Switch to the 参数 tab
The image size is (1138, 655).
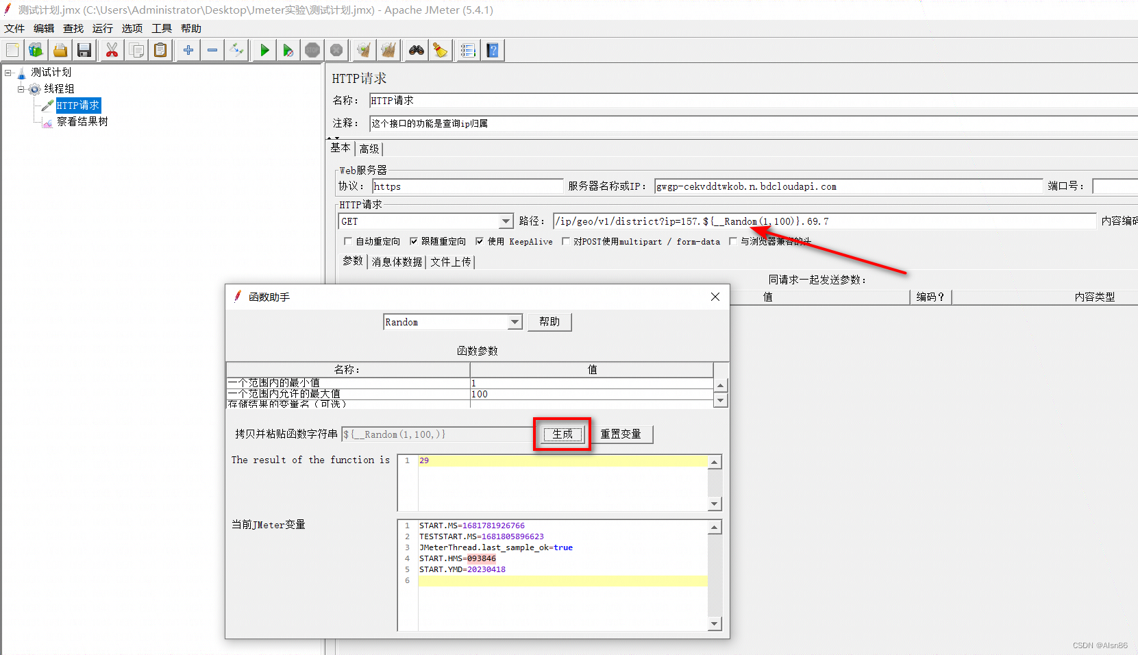(353, 261)
